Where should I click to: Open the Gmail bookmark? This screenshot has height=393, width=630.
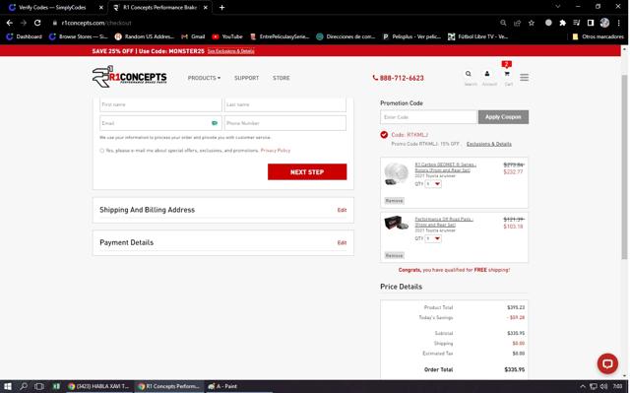click(193, 36)
